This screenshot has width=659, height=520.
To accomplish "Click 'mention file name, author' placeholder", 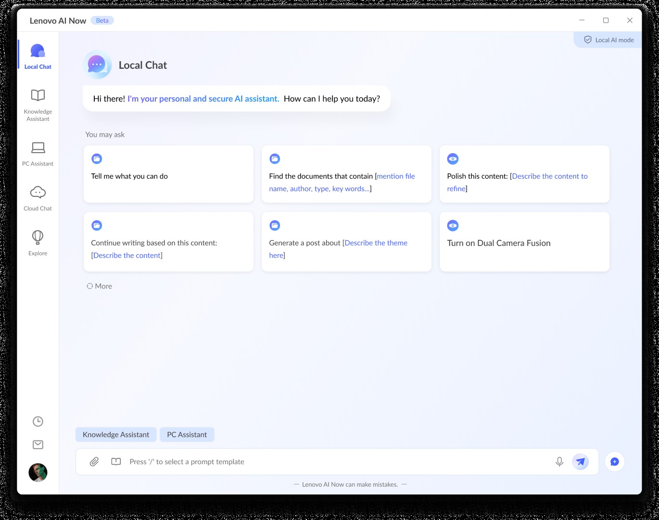I will point(342,182).
